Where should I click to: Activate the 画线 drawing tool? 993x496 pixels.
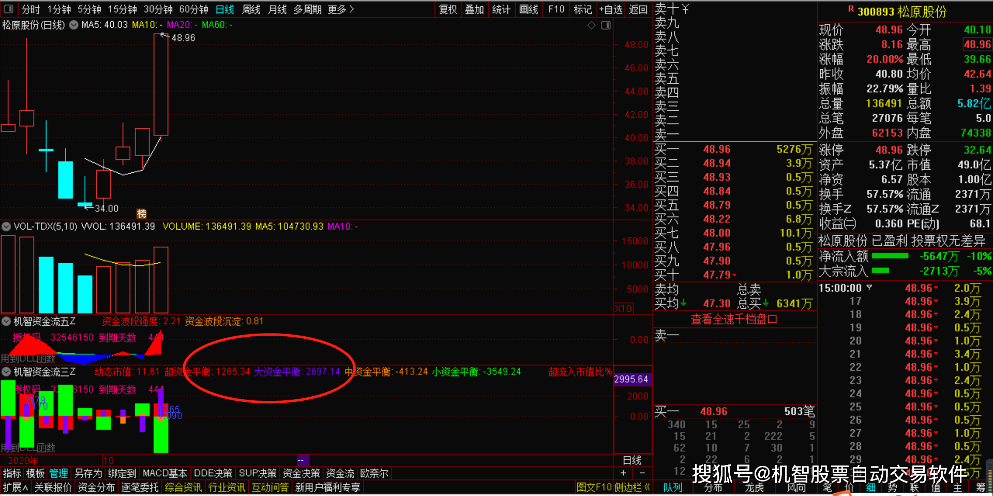tap(529, 9)
